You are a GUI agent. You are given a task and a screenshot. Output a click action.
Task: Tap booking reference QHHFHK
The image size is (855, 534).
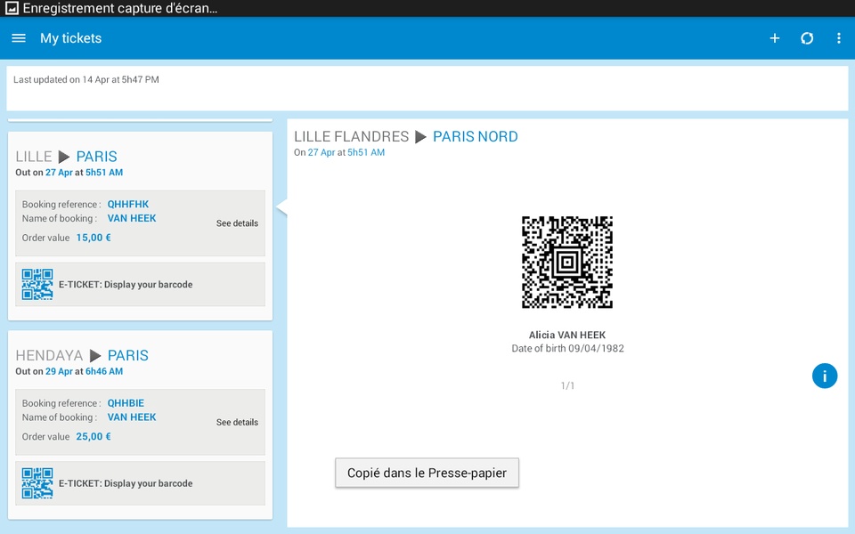click(x=128, y=205)
